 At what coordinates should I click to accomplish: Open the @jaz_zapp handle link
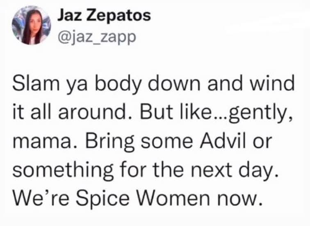pos(96,37)
